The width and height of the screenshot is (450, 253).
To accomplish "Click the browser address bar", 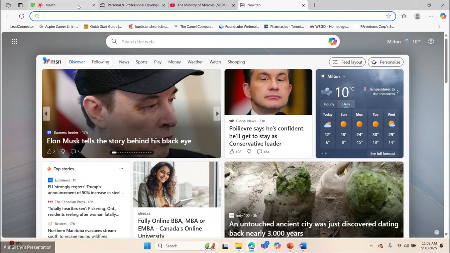I will click(213, 16).
